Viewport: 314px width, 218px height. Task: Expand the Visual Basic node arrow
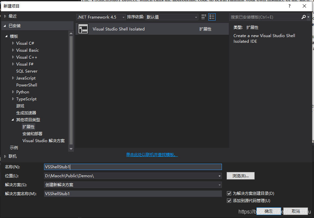[13, 50]
